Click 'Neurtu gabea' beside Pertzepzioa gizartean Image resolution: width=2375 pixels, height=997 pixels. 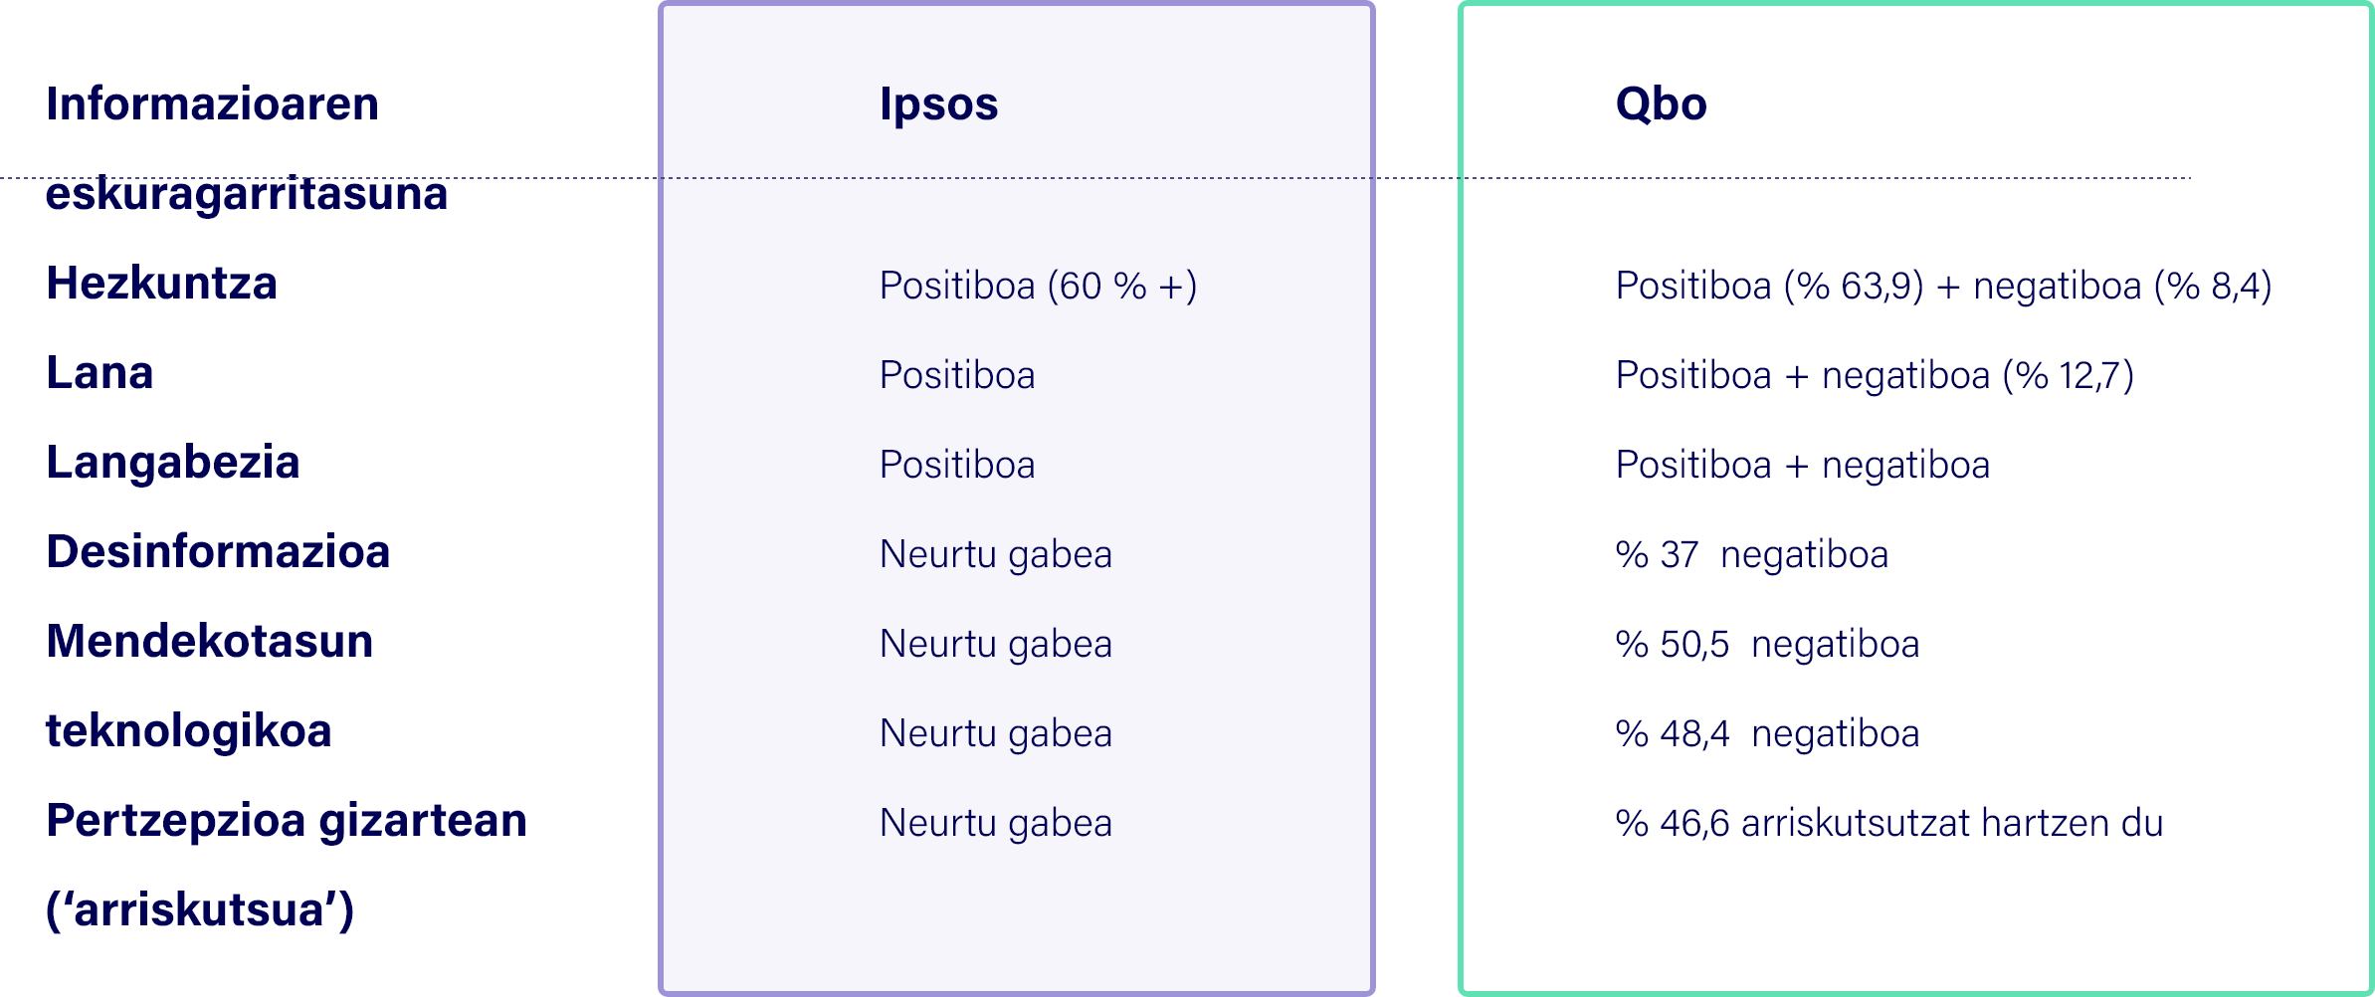pyautogui.click(x=995, y=824)
